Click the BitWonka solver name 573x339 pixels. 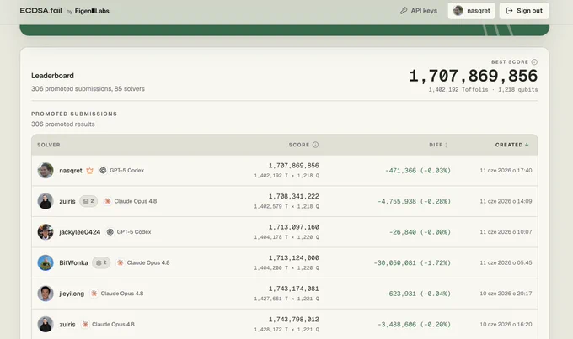coord(73,262)
